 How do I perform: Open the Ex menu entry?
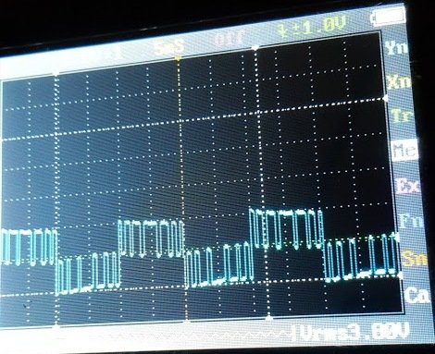point(408,185)
